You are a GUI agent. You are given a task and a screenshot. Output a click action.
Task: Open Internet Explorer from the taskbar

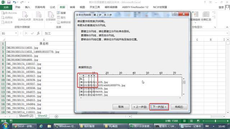tap(41, 126)
